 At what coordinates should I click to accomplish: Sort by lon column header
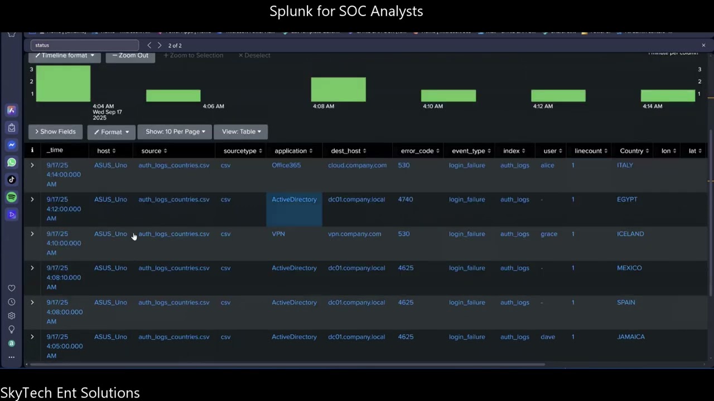[669, 151]
